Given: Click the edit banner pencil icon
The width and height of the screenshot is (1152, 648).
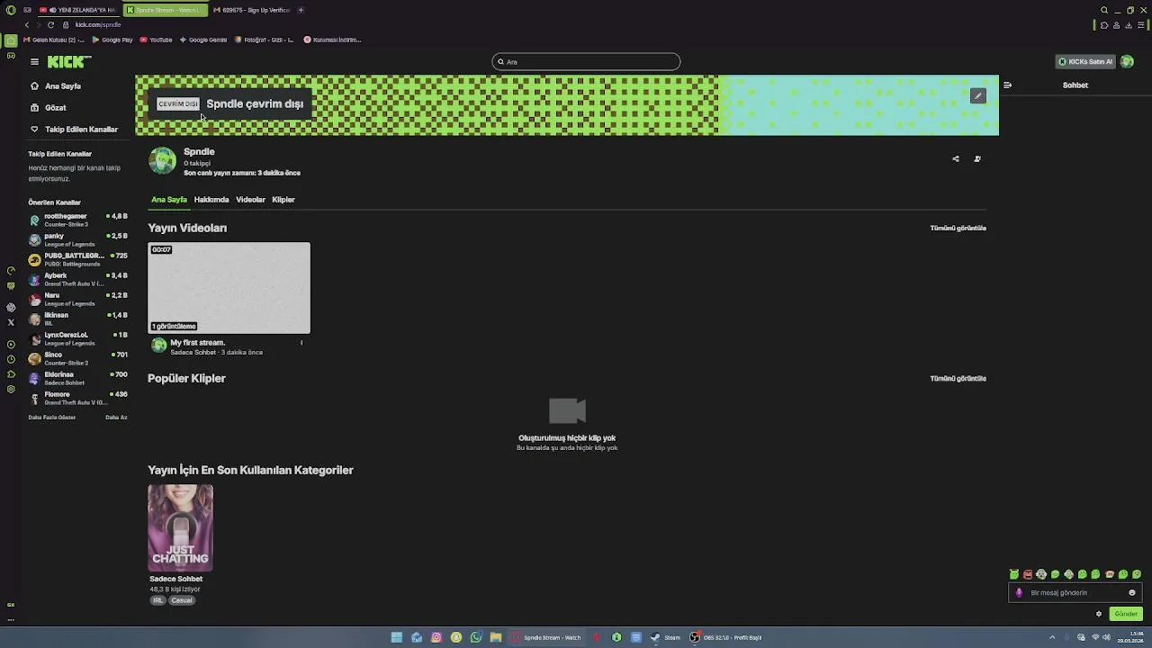Looking at the screenshot, I should [x=978, y=95].
